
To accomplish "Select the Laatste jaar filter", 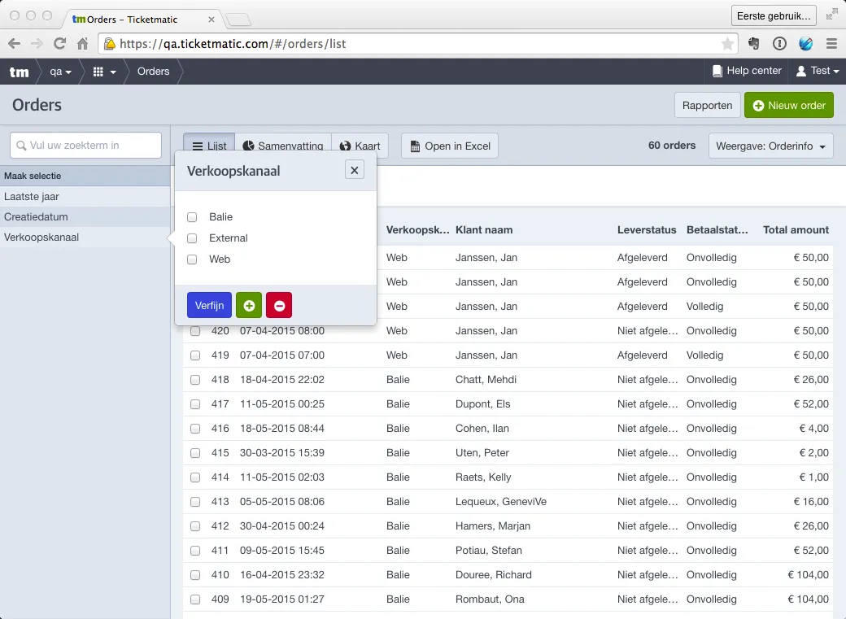I will point(85,197).
